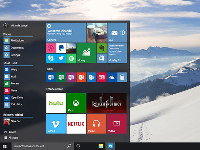Open Calculator tile in Work group
This screenshot has width=200, height=150.
(122, 77)
